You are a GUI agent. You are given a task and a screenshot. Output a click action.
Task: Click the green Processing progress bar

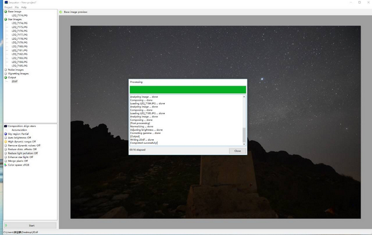pos(188,90)
